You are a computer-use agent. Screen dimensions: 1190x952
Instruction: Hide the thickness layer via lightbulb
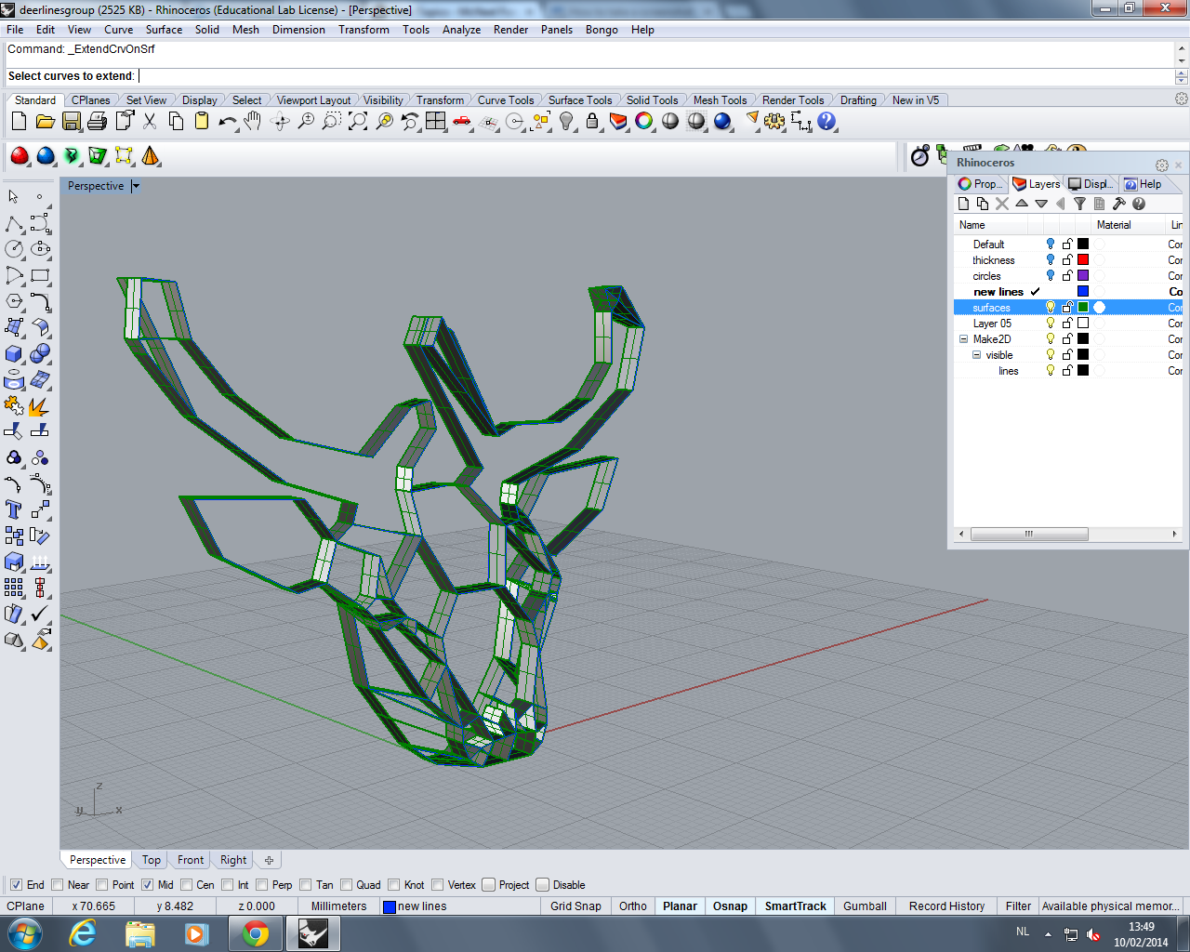[1051, 260]
